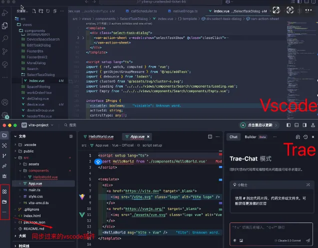Click the VSCode editor minimap
This screenshot has height=248, width=318.
tap(301, 69)
